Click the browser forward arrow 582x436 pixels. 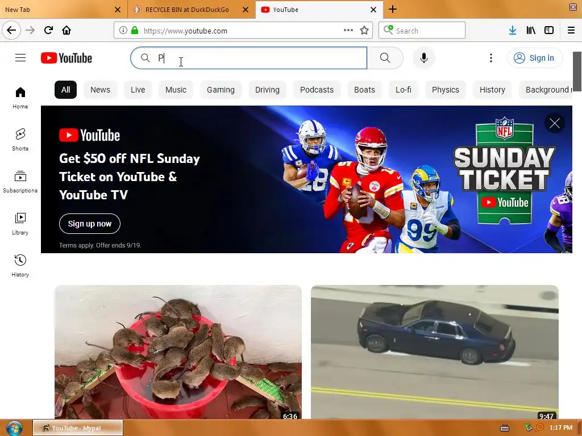pyautogui.click(x=30, y=30)
